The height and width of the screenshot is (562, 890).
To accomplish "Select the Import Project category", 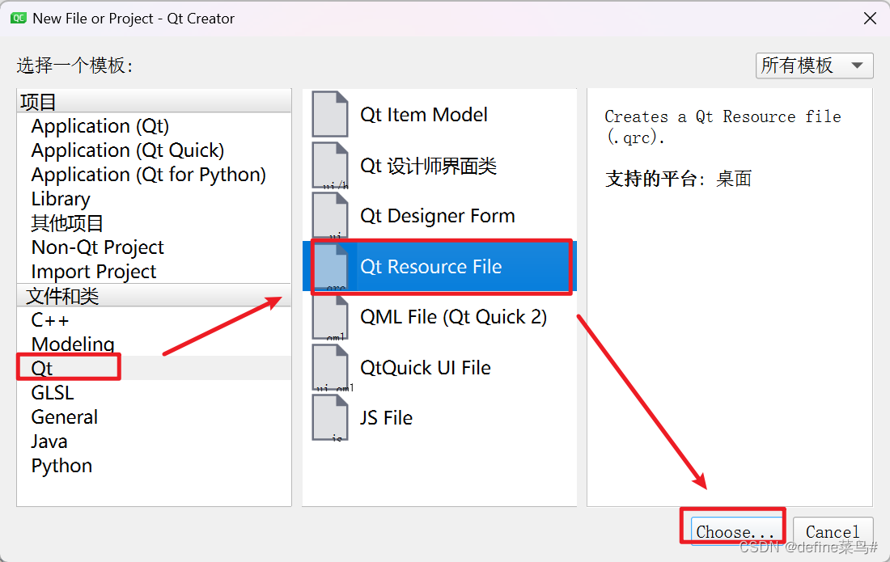I will click(x=154, y=272).
